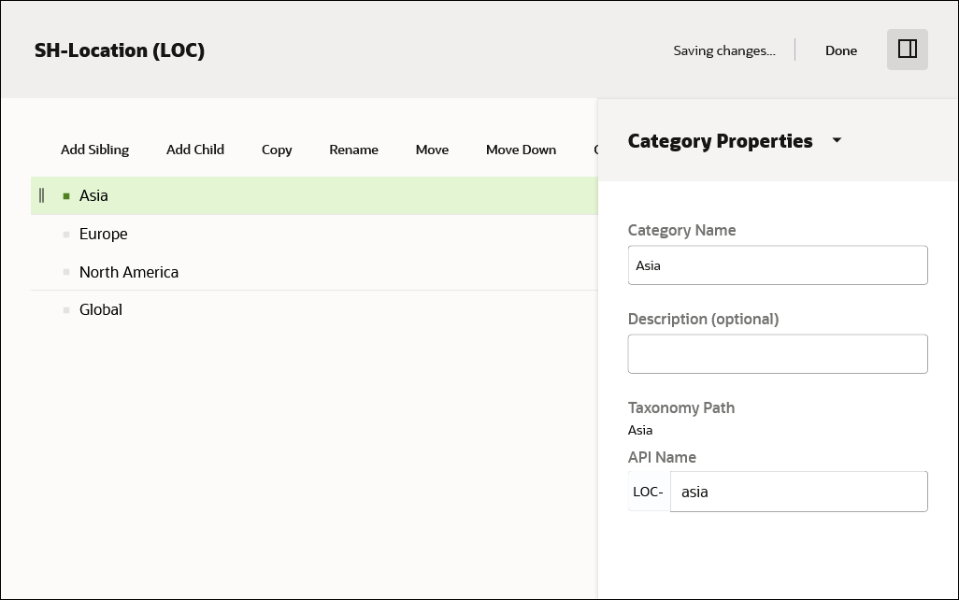959x600 pixels.
Task: Click the empty Description field
Action: pyautogui.click(x=778, y=353)
